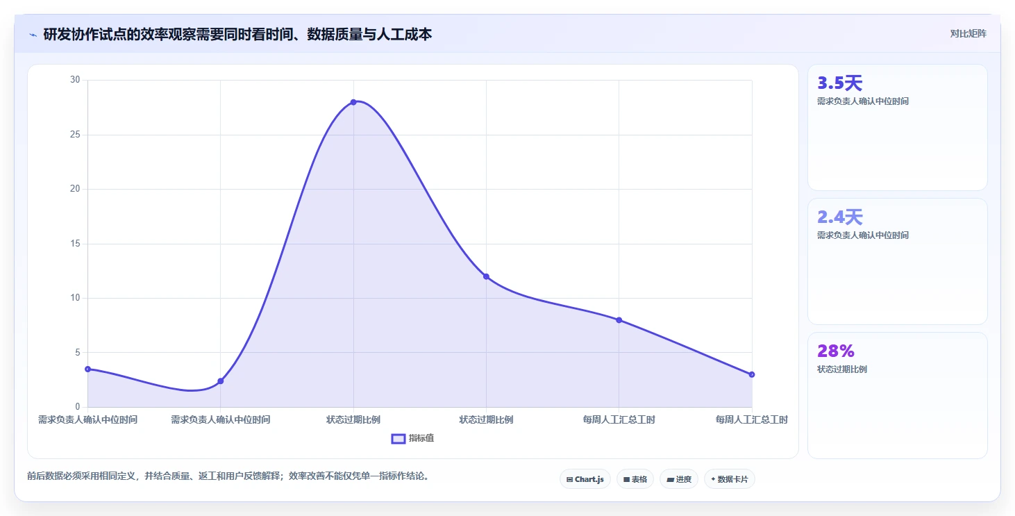Click the data point valued 12
This screenshot has width=1015, height=516.
(x=486, y=276)
